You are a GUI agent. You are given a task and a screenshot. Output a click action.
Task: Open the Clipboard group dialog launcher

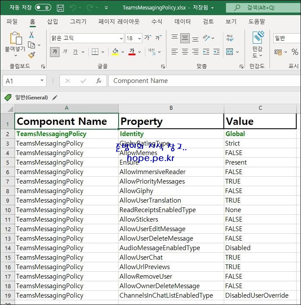43,67
